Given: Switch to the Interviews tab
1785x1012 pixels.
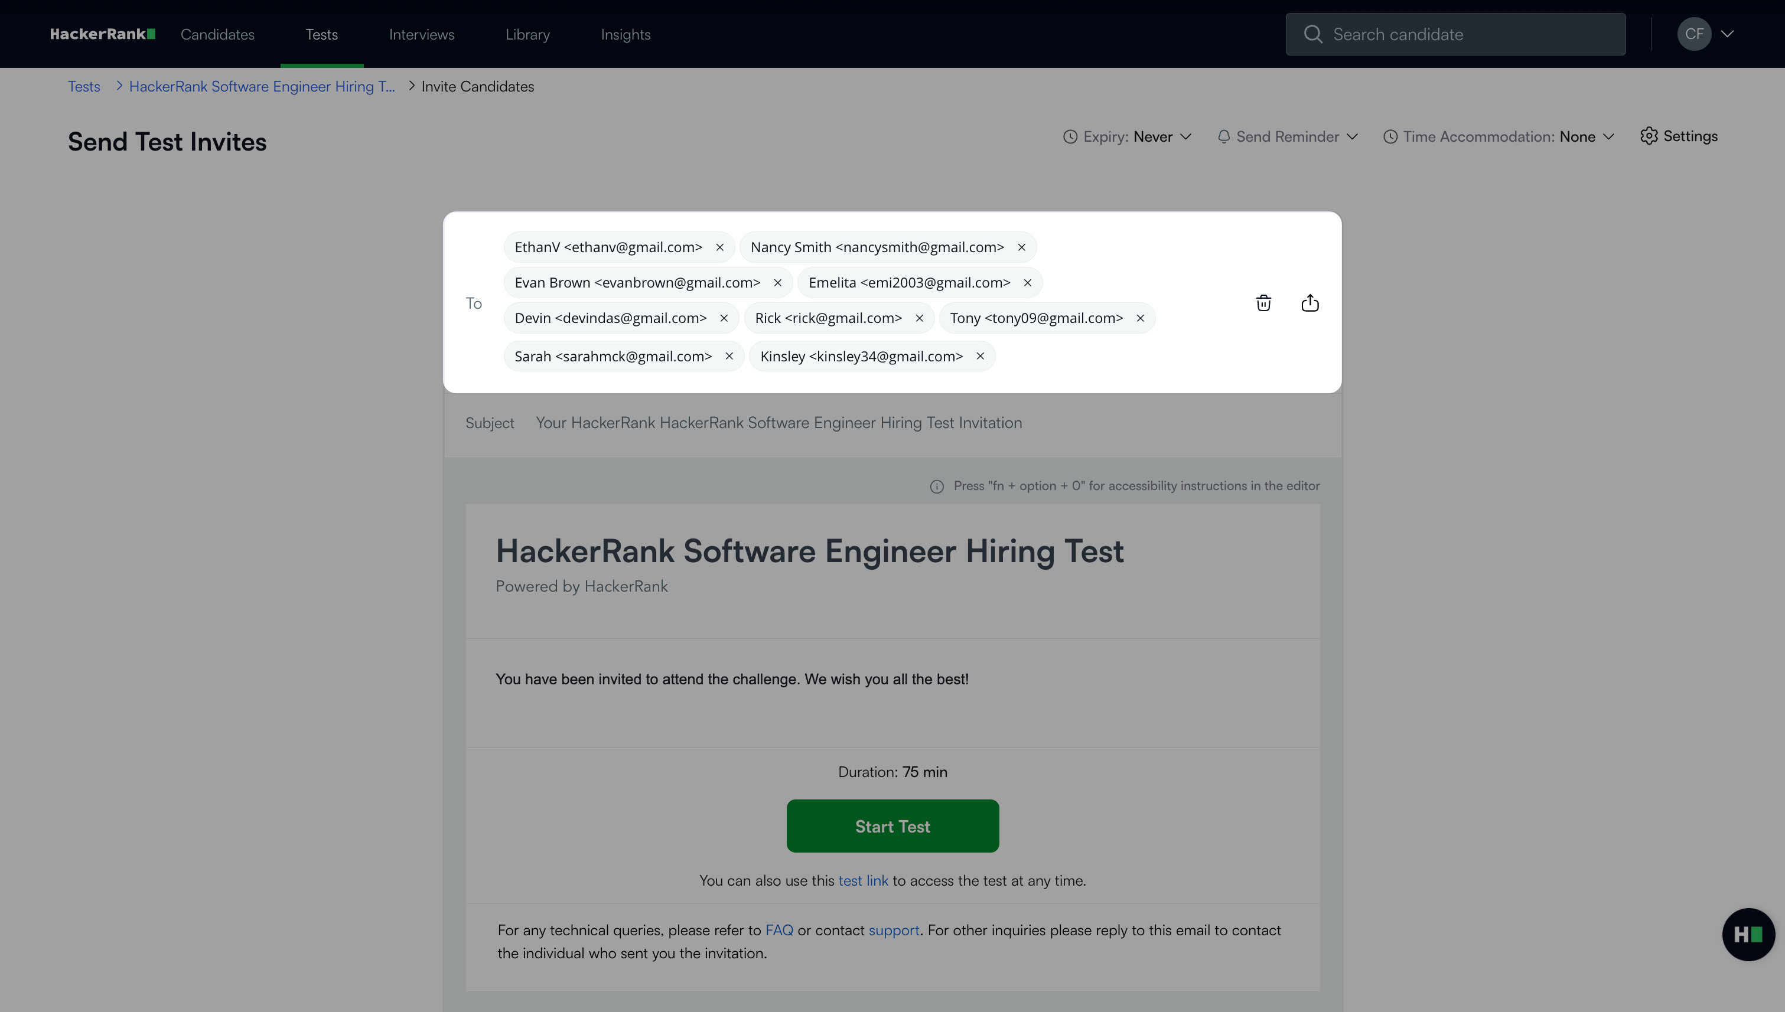Looking at the screenshot, I should click(421, 34).
